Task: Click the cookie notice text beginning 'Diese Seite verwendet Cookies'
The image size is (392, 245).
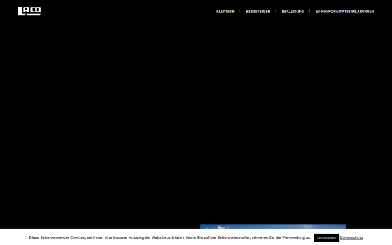Action: 170,238
